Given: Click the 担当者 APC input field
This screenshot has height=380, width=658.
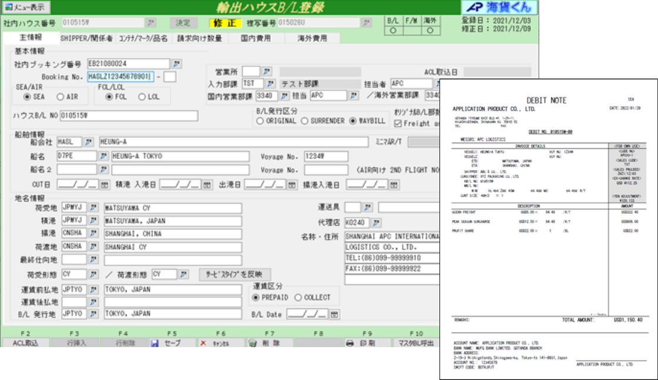Looking at the screenshot, I should tap(411, 84).
